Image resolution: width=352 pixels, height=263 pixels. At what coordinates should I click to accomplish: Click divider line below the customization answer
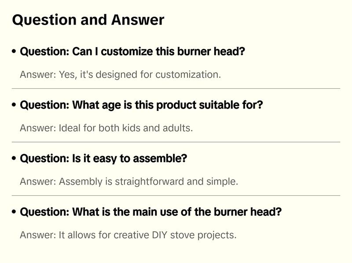pyautogui.click(x=176, y=88)
